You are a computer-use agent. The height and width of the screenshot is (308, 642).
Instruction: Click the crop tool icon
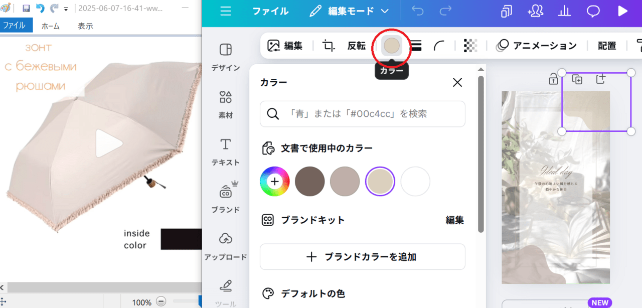pos(329,46)
